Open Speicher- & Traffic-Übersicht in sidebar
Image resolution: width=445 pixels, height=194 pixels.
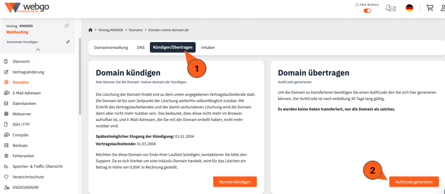(37, 166)
